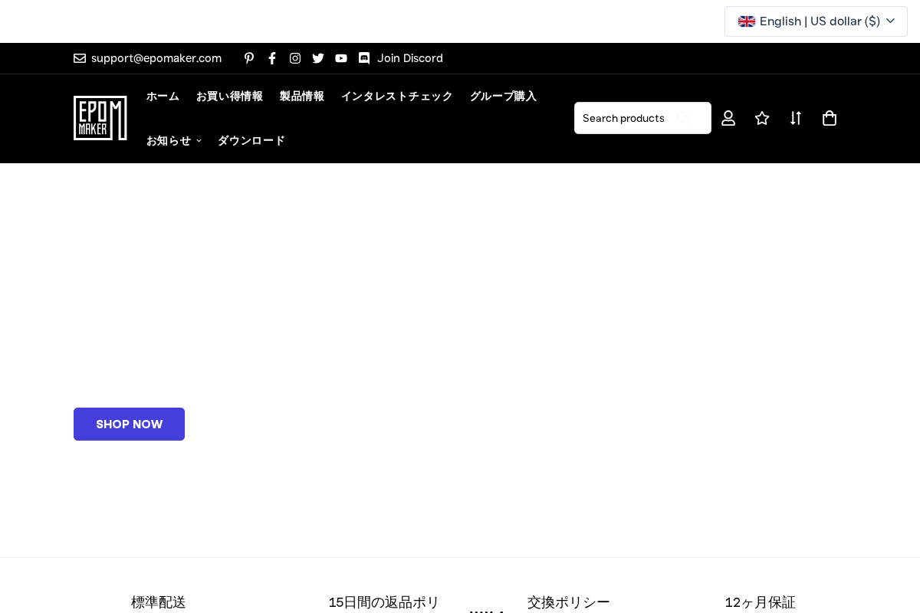Navigate to ホーム menu item
The width and height of the screenshot is (920, 613).
(x=163, y=96)
